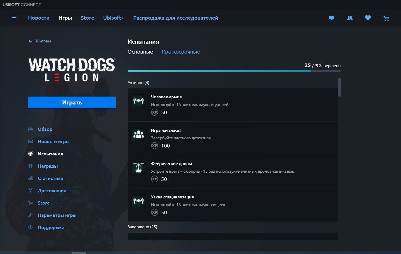Open the Поддержка sidebar link
The image size is (401, 254).
(51, 228)
